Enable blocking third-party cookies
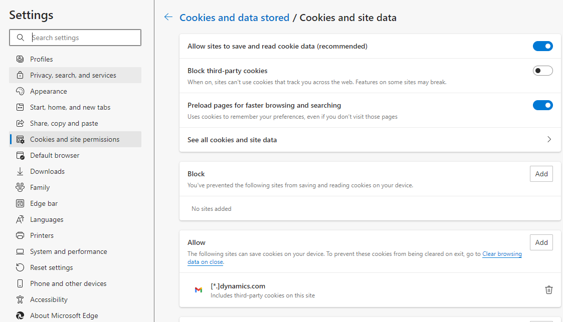563x322 pixels. (x=543, y=70)
